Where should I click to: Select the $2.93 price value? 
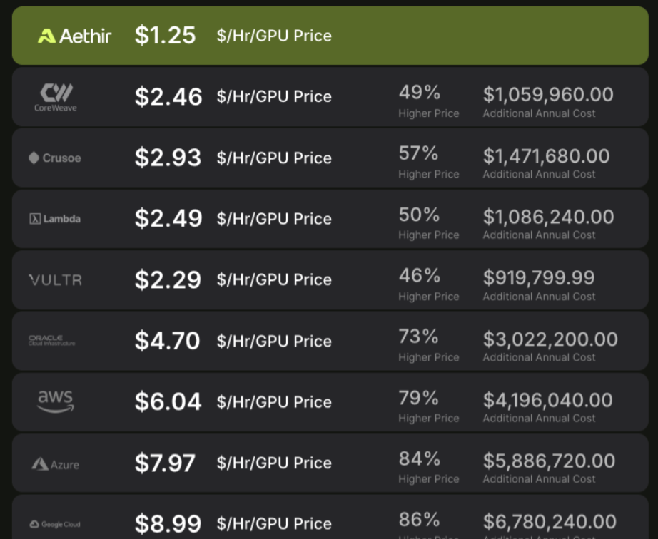[168, 158]
